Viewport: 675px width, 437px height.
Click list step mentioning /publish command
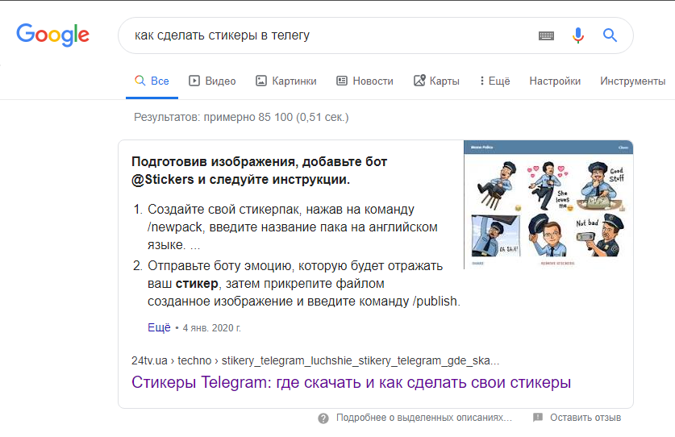[x=304, y=283]
